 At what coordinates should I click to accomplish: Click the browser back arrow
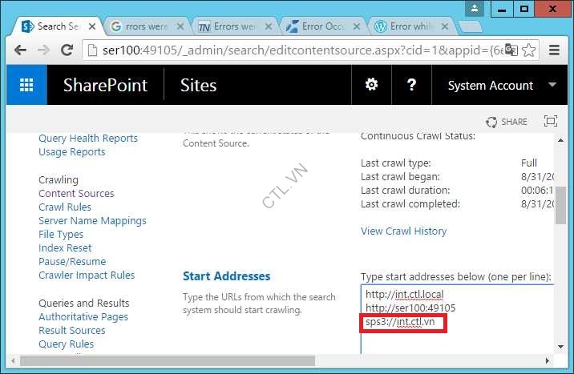[20, 50]
